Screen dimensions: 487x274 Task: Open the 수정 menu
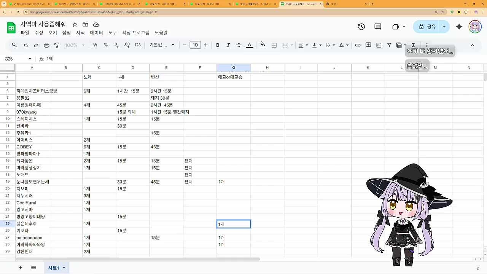point(39,33)
